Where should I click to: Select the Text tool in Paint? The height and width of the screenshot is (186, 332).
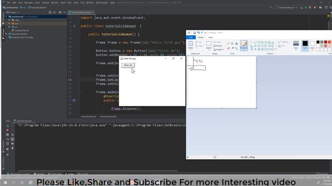coord(237,43)
